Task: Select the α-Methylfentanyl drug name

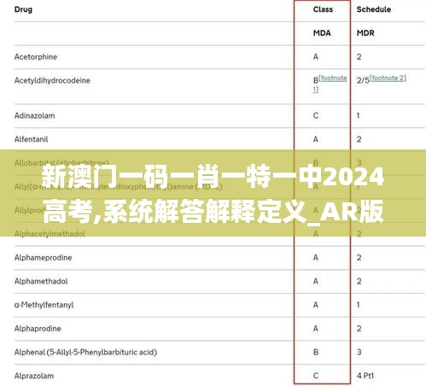Action: tap(44, 305)
